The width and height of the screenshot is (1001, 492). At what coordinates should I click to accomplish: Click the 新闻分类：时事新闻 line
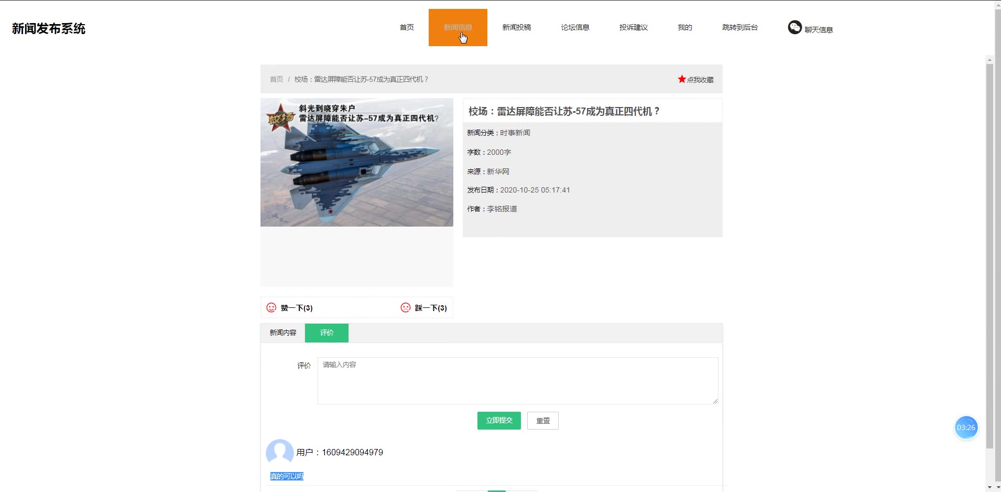[498, 133]
